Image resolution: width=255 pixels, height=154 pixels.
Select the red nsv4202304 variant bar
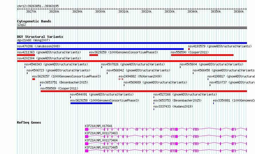(132, 61)
